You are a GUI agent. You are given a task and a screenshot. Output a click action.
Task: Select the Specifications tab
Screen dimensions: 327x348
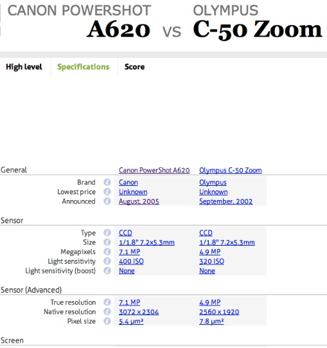pyautogui.click(x=84, y=67)
